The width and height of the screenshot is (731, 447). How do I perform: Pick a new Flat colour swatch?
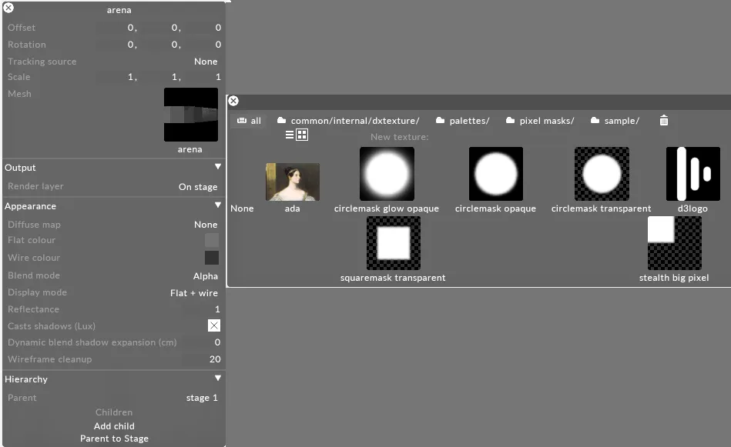(x=211, y=240)
